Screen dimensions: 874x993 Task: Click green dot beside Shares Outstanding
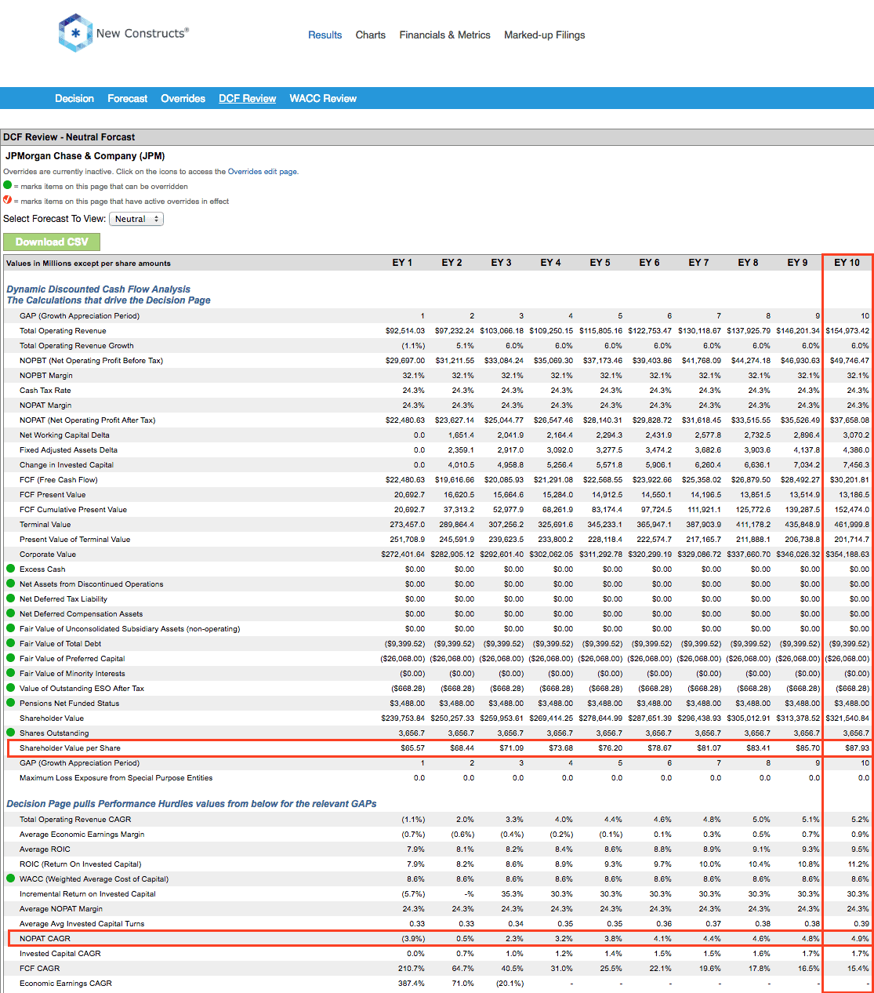click(x=11, y=733)
